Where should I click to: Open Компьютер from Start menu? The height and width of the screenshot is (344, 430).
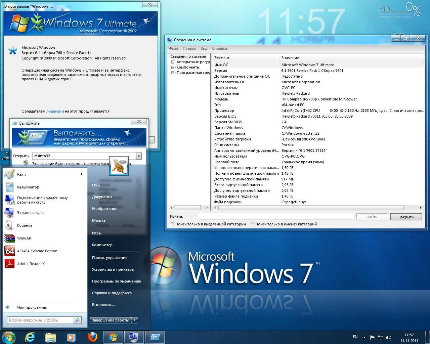coord(102,245)
